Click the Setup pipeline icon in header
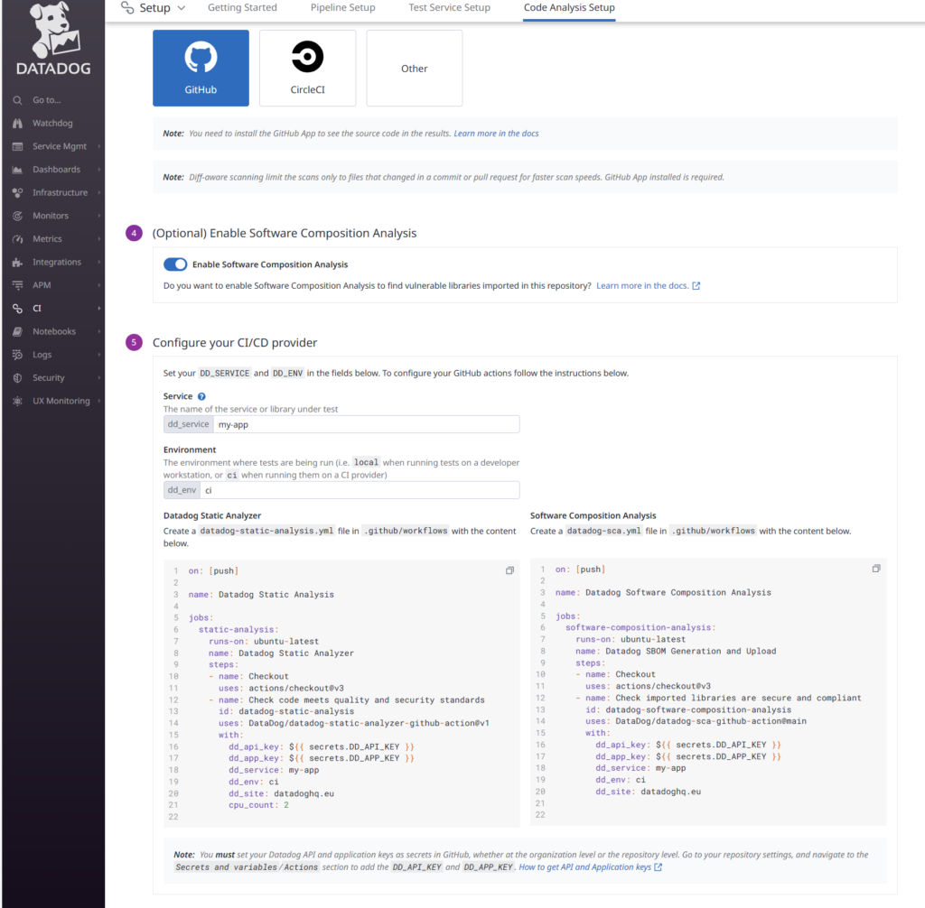Image resolution: width=925 pixels, height=908 pixels. point(127,7)
